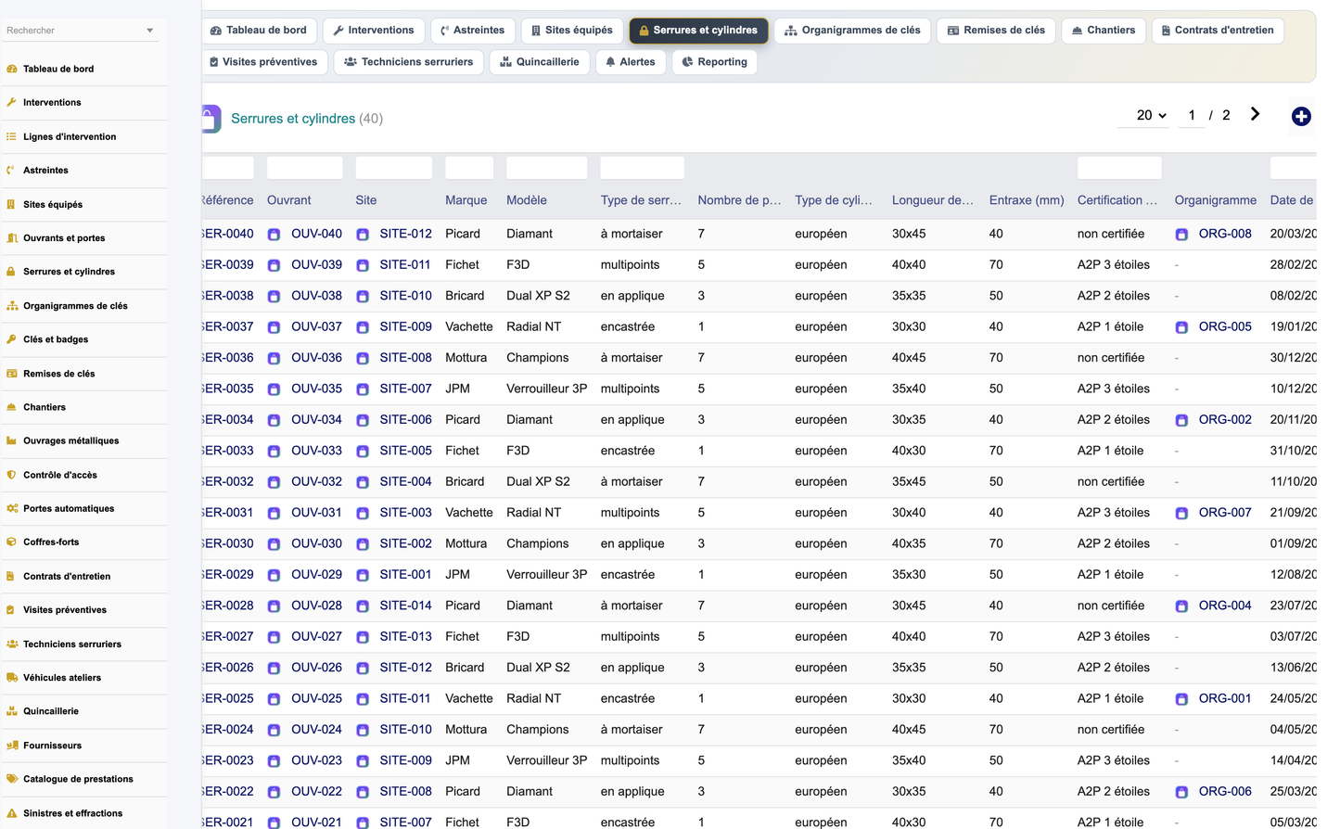The height and width of the screenshot is (829, 1340).
Task: Click the Ouvrages métalliques sidebar icon
Action: tap(11, 440)
